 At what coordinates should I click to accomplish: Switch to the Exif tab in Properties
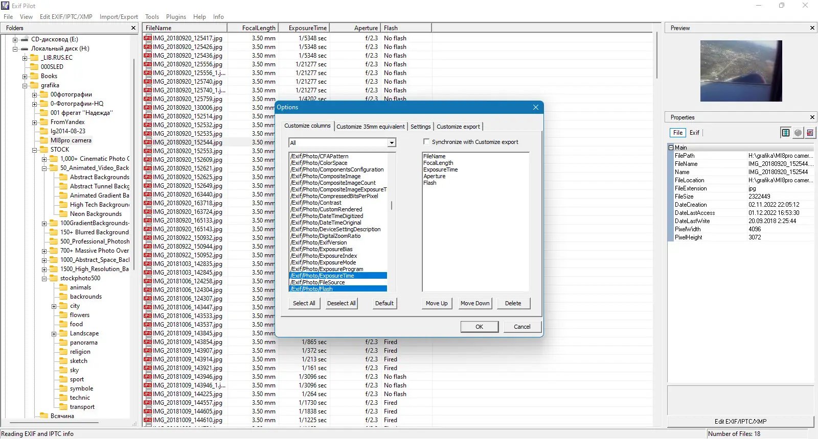(x=694, y=133)
